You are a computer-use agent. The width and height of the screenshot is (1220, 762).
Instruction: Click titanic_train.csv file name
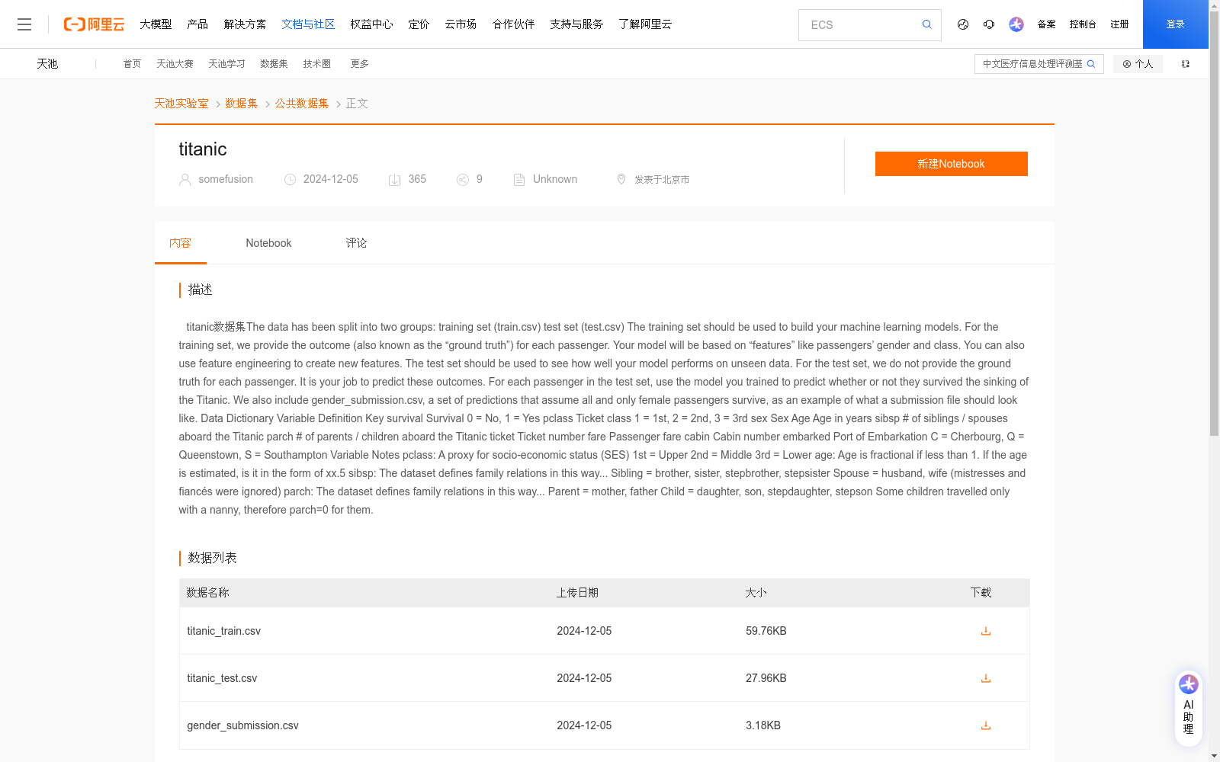(x=223, y=631)
